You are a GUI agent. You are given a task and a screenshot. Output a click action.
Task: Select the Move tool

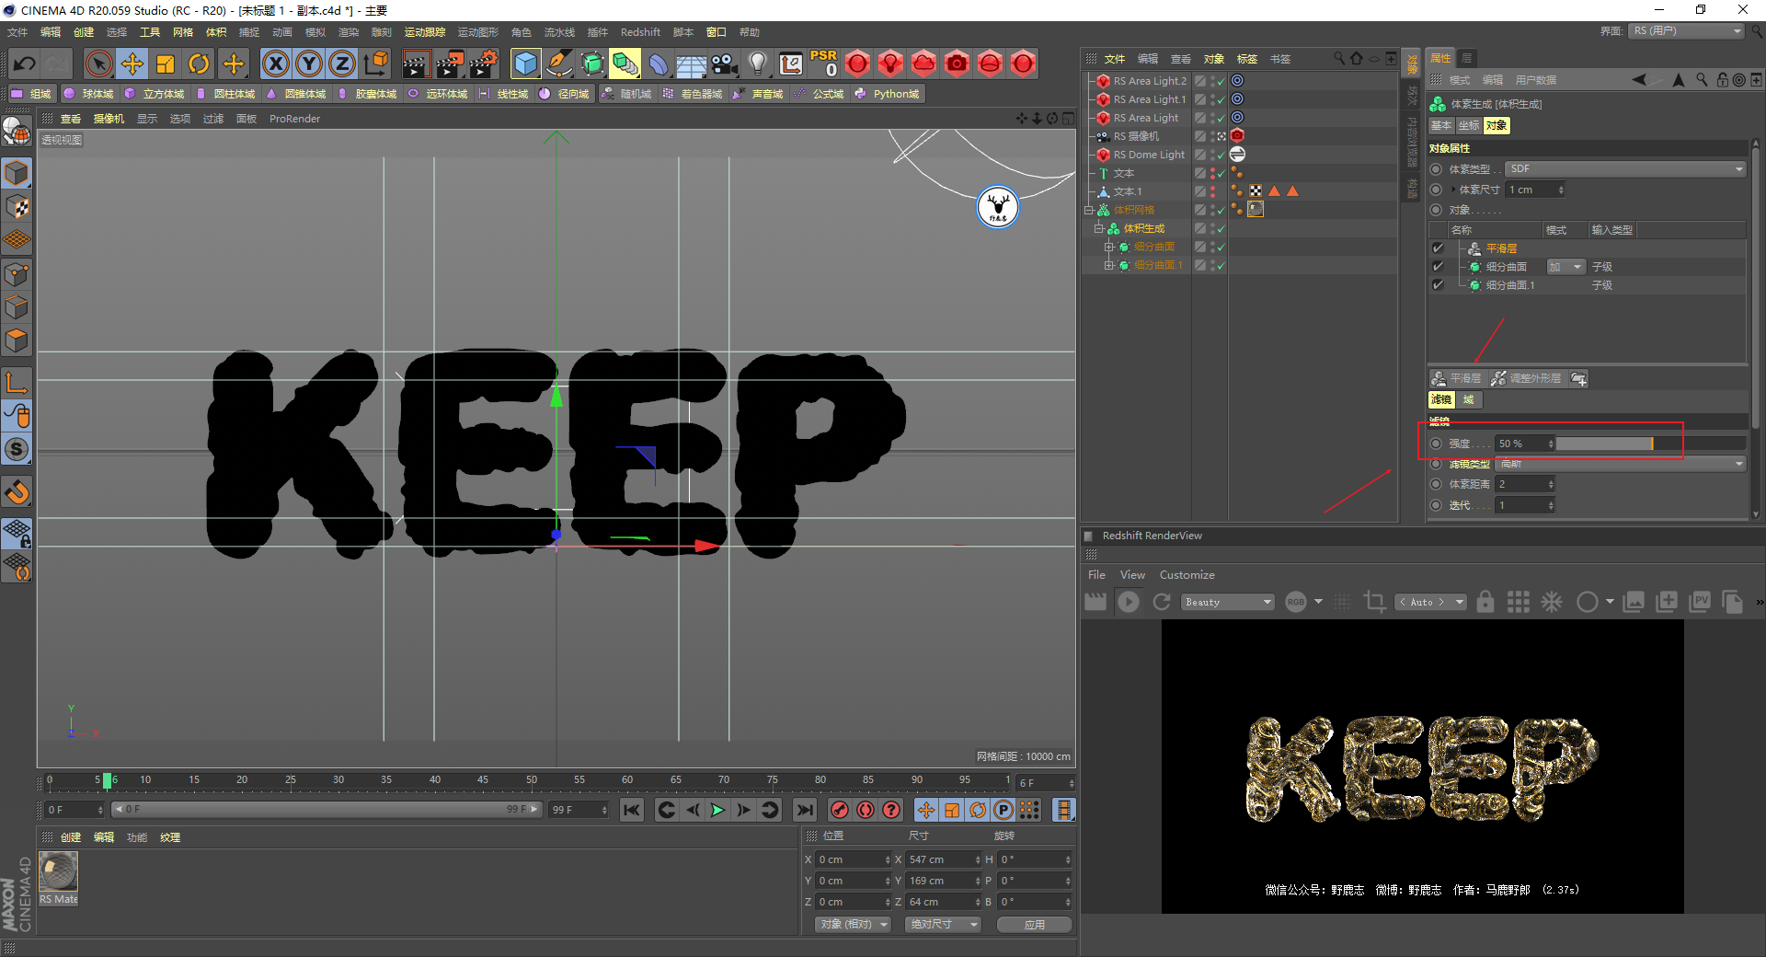click(x=132, y=63)
